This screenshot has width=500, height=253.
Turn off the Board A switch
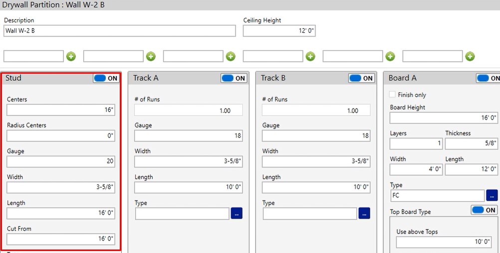(489, 78)
